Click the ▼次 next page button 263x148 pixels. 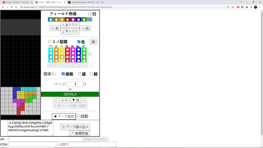point(76,100)
